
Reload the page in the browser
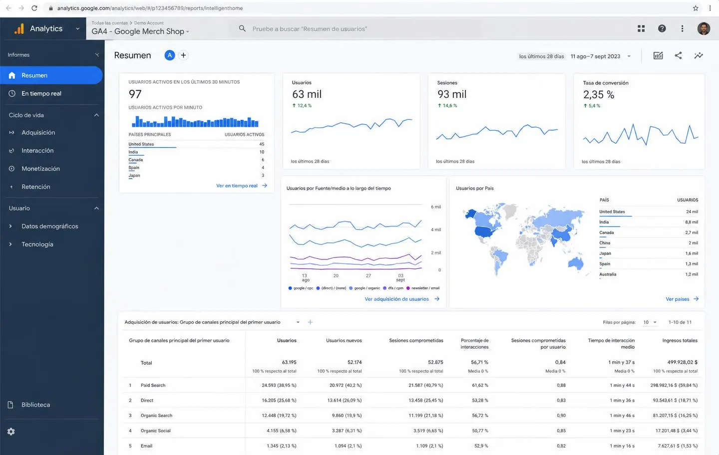click(x=34, y=8)
